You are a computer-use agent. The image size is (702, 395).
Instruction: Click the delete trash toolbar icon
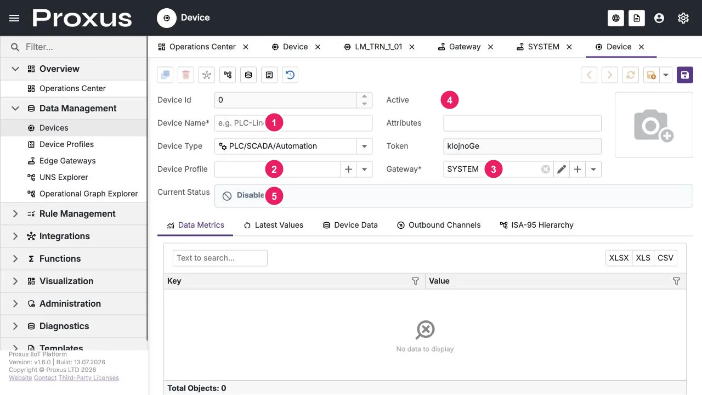[x=186, y=75]
